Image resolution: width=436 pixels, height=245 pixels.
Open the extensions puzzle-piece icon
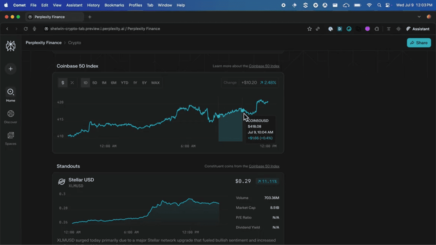pos(377,29)
